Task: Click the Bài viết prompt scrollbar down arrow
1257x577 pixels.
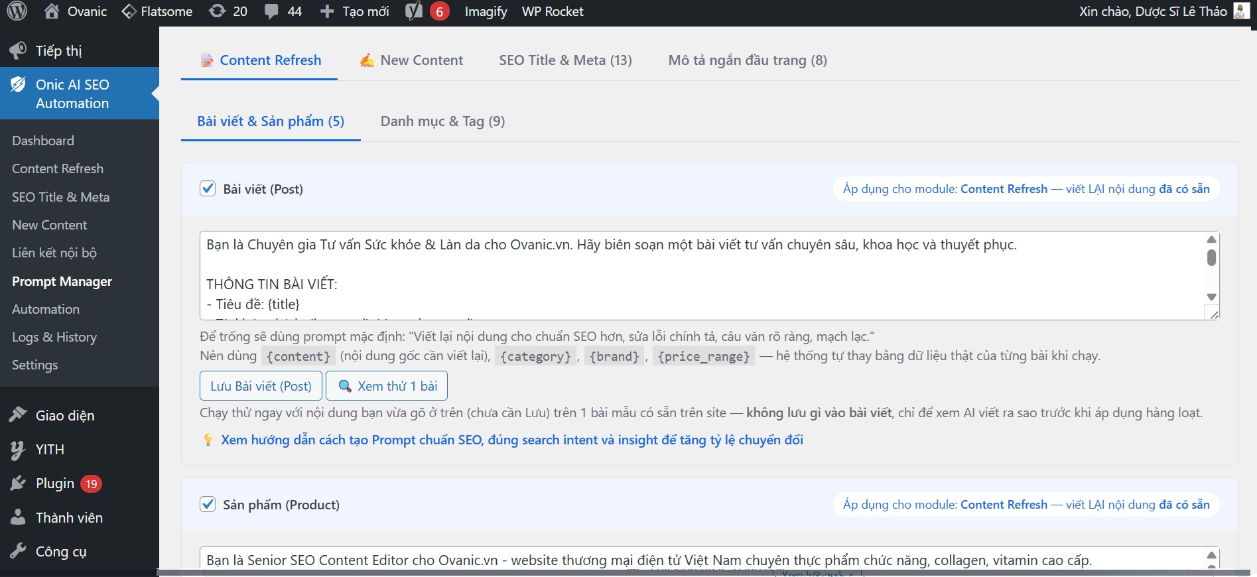Action: (x=1212, y=297)
